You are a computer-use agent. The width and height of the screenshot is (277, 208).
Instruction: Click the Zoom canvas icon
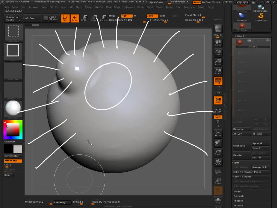pyautogui.click(x=218, y=52)
